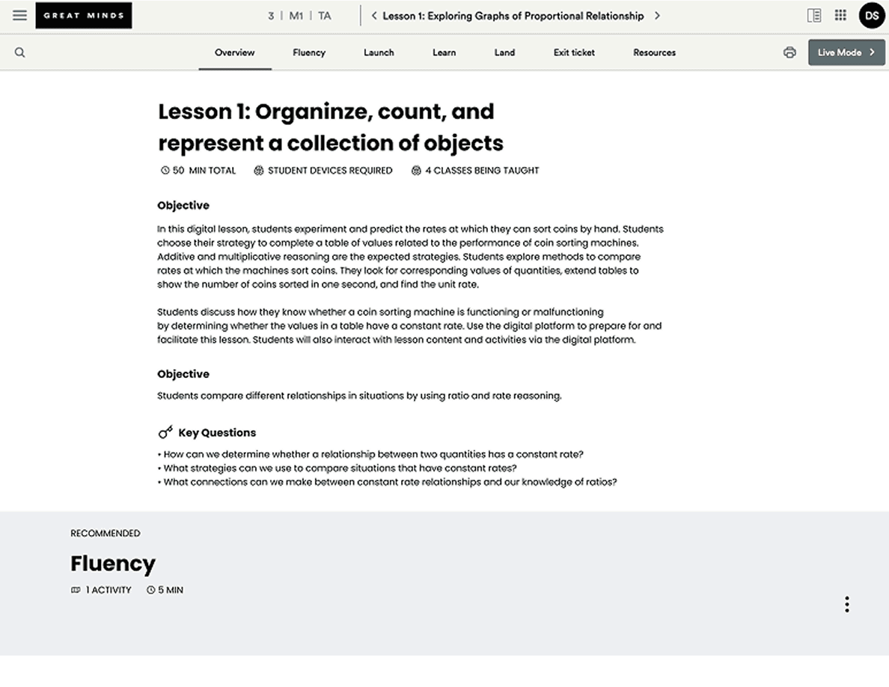This screenshot has width=889, height=687.
Task: Click the 1 Activity book icon
Action: 76,590
